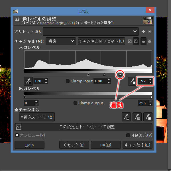Open the チャンネル 明度 dropdown
This screenshot has width=171, height=171.
pos(61,41)
